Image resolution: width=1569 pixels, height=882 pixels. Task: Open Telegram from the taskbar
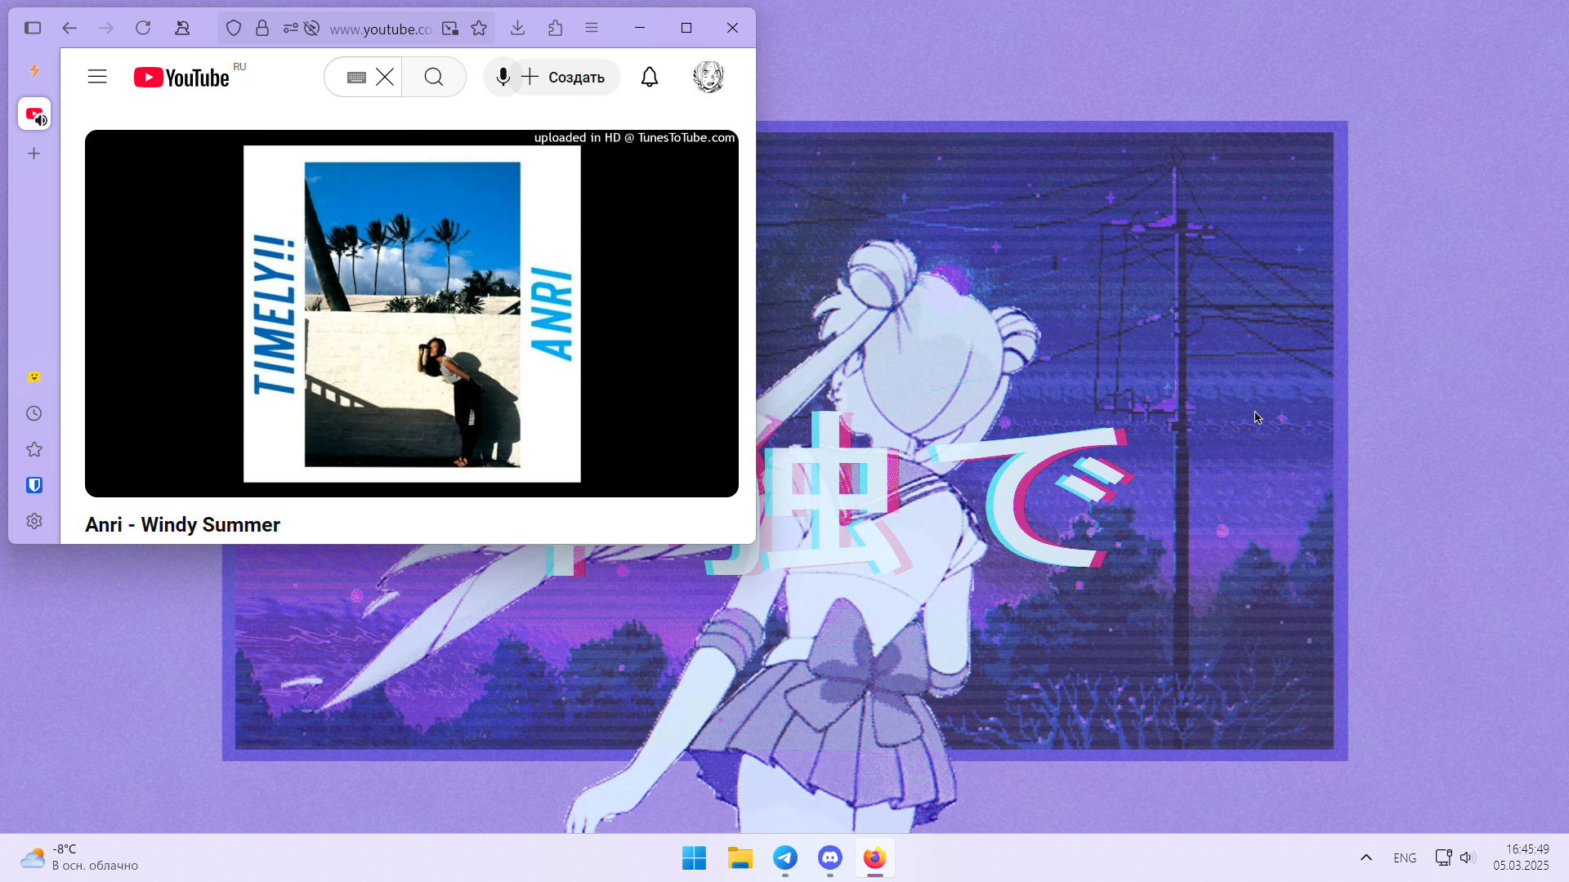(785, 858)
